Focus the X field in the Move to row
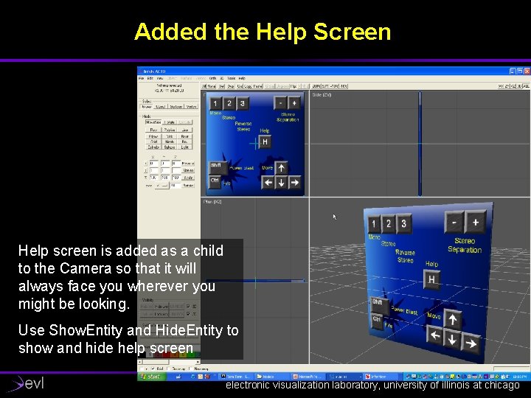This screenshot has height=398, width=531. pyautogui.click(x=154, y=164)
